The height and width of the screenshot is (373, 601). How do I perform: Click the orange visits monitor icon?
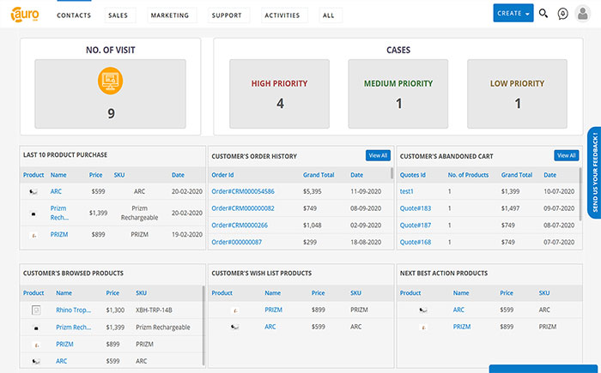coord(111,81)
